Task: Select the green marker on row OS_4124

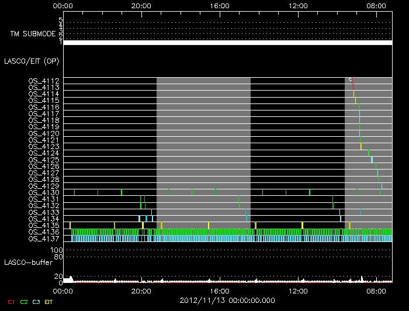Action: 368,153
